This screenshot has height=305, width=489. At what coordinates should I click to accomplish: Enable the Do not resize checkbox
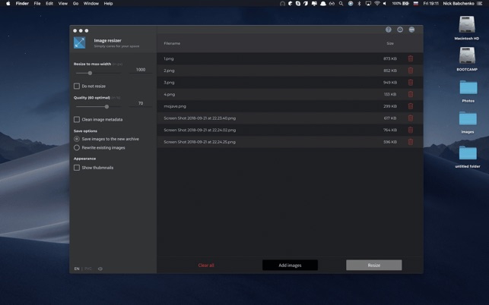pos(77,86)
